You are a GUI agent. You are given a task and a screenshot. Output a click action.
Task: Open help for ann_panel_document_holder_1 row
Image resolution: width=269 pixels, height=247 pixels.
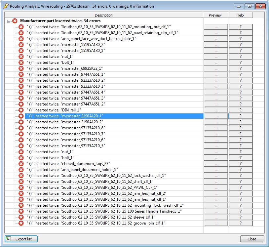[241, 170]
